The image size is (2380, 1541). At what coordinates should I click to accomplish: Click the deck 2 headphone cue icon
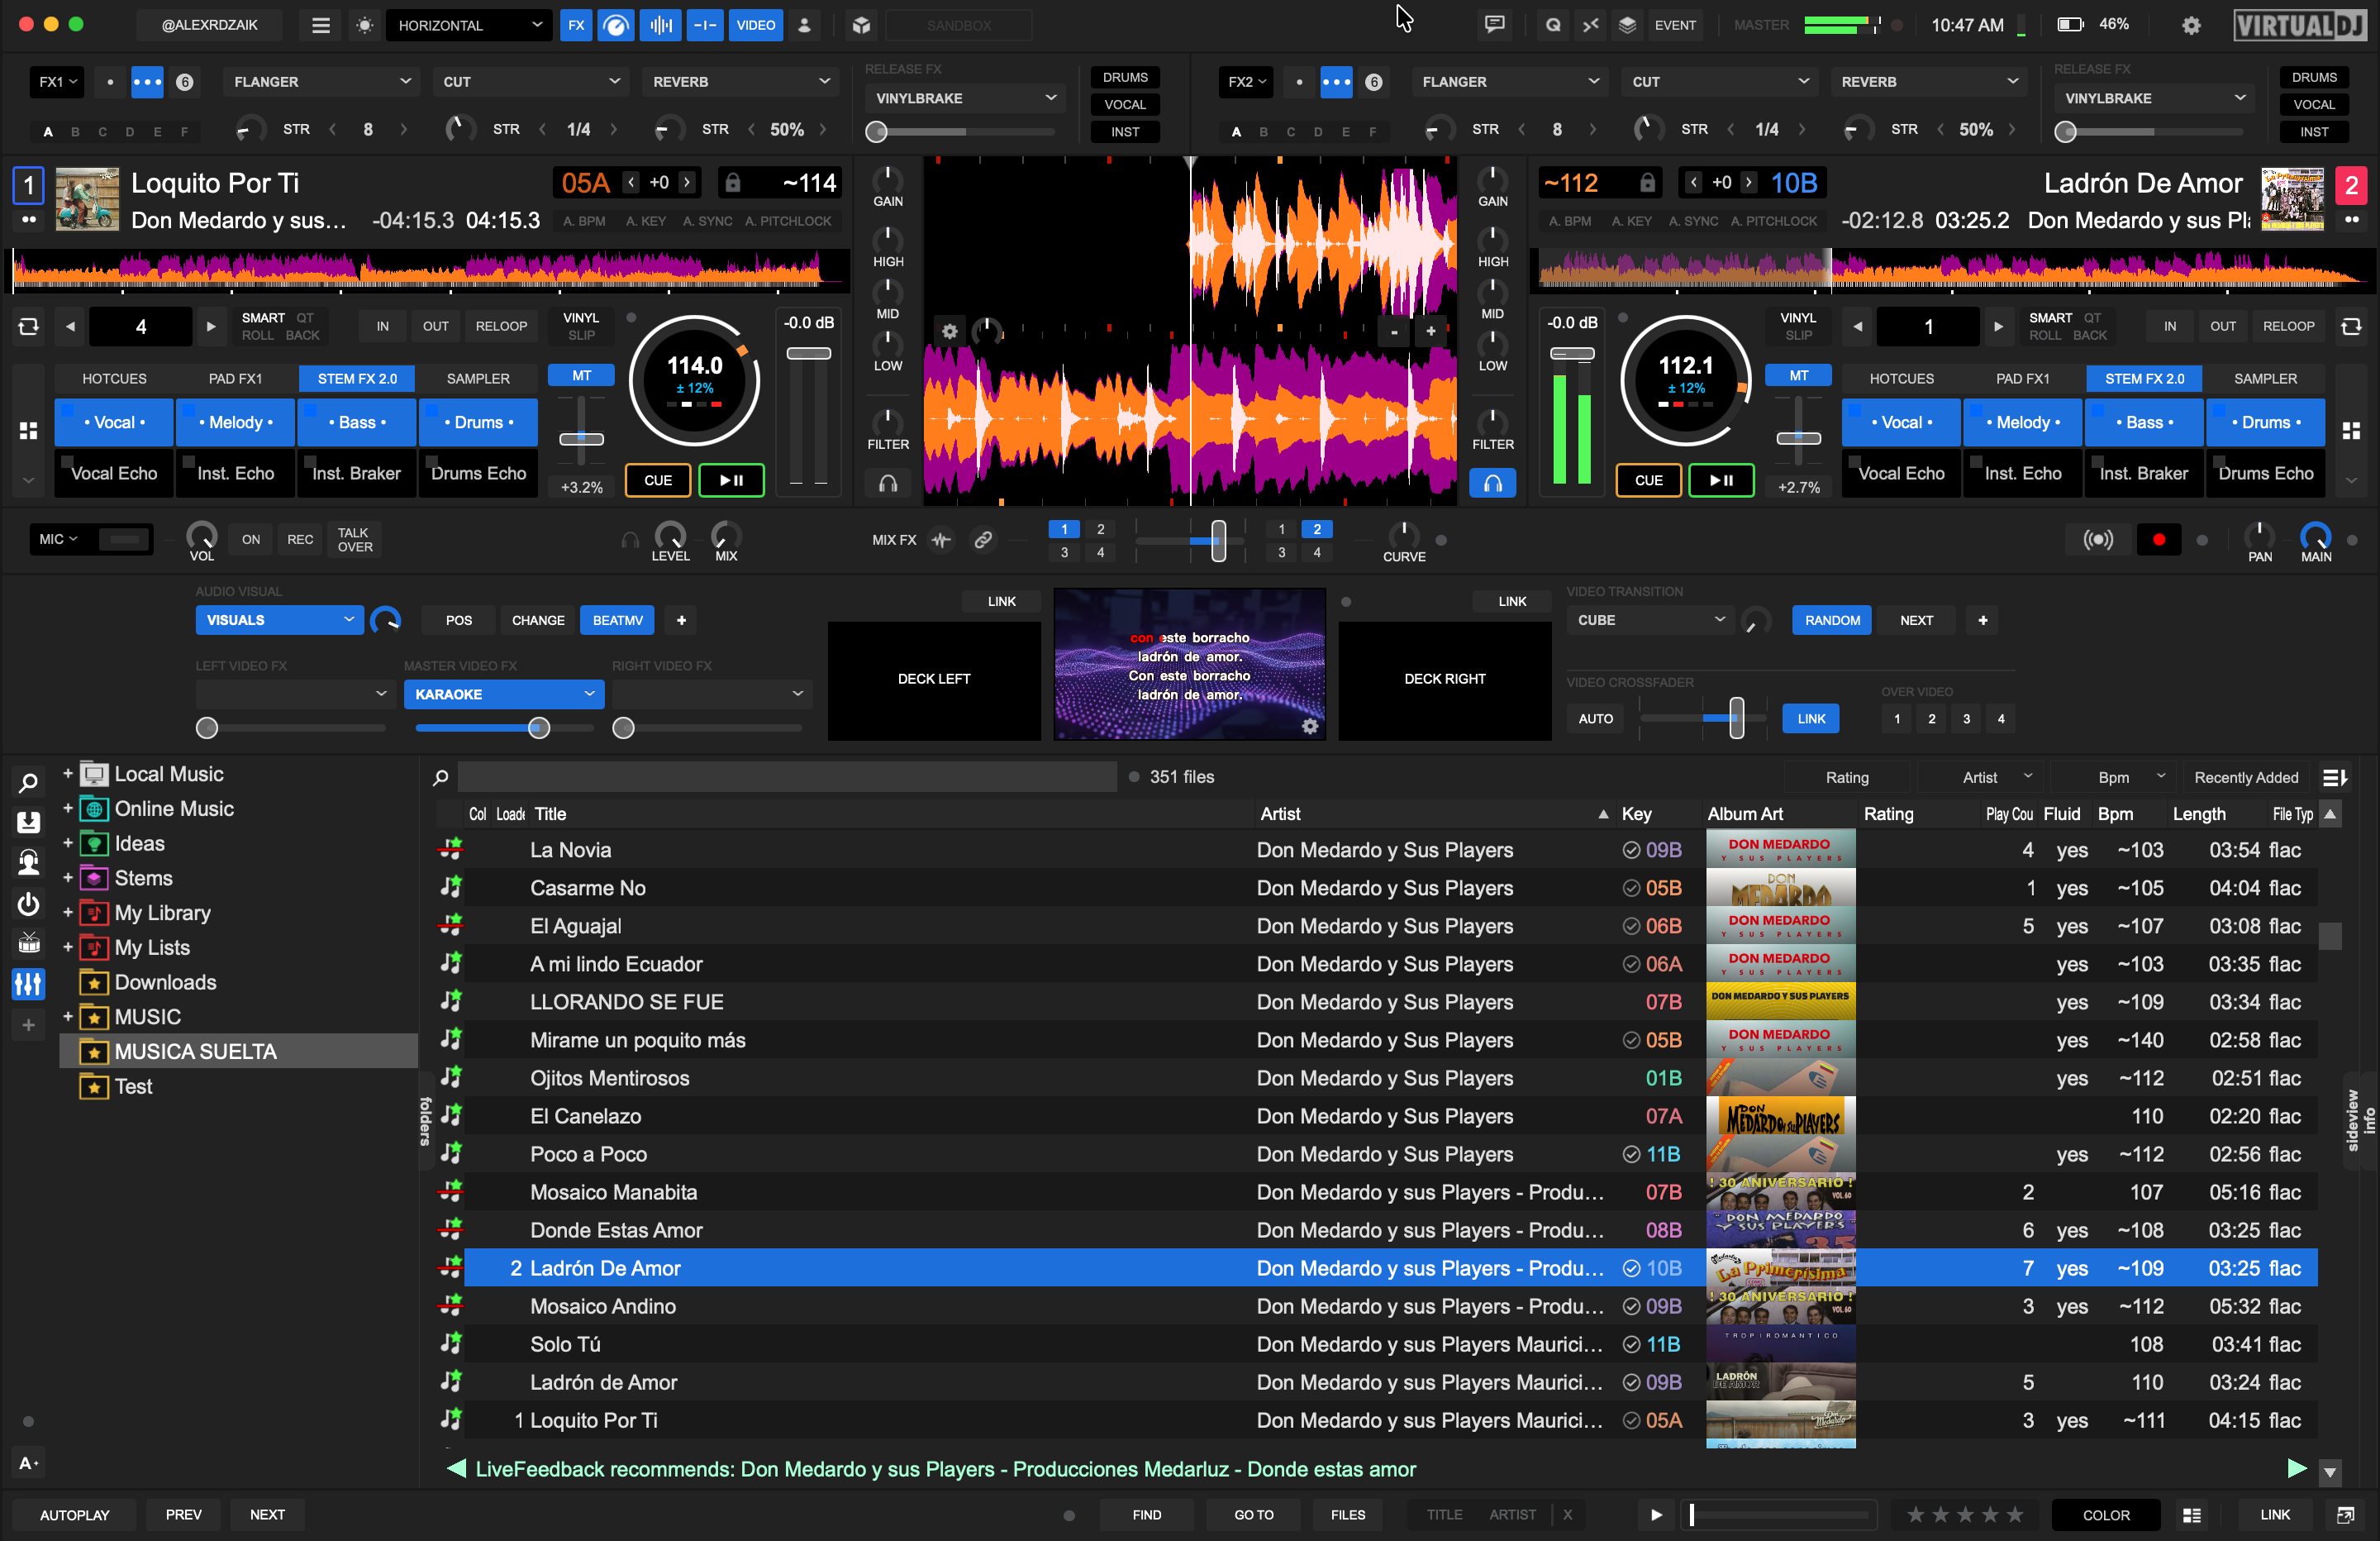pos(1492,484)
